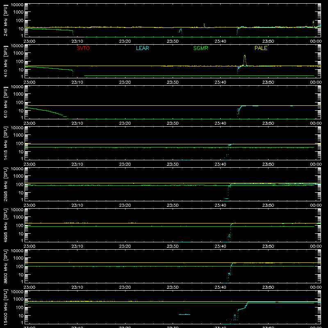Click the 100 y-axis value of the 2695 MHz plot

[x=20, y=184]
